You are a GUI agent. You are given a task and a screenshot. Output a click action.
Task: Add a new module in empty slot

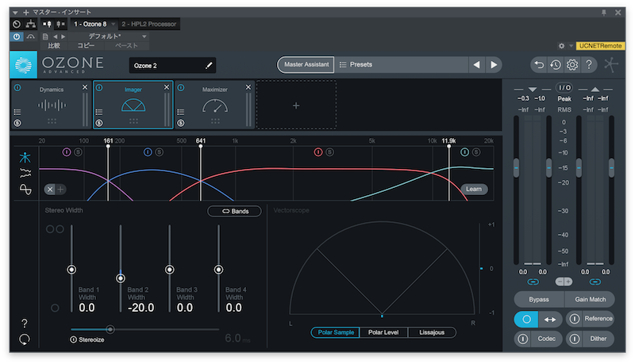coord(296,105)
